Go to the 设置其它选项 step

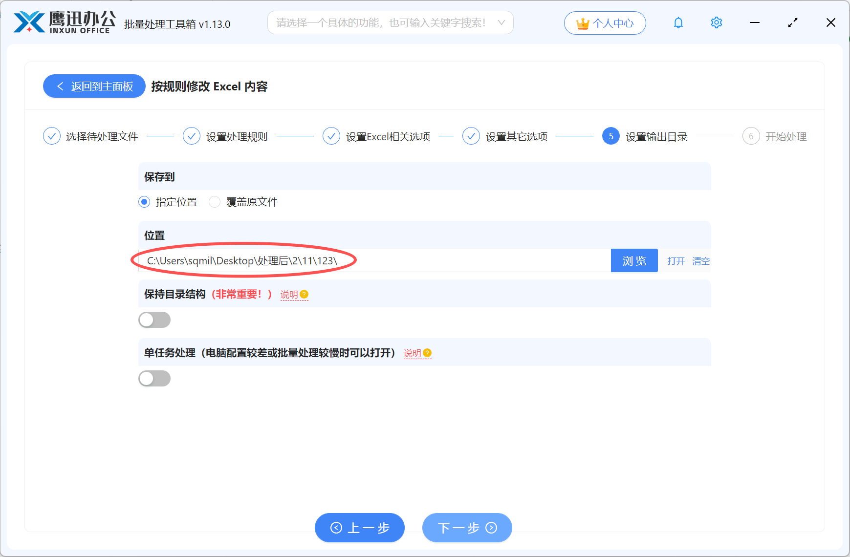[516, 136]
